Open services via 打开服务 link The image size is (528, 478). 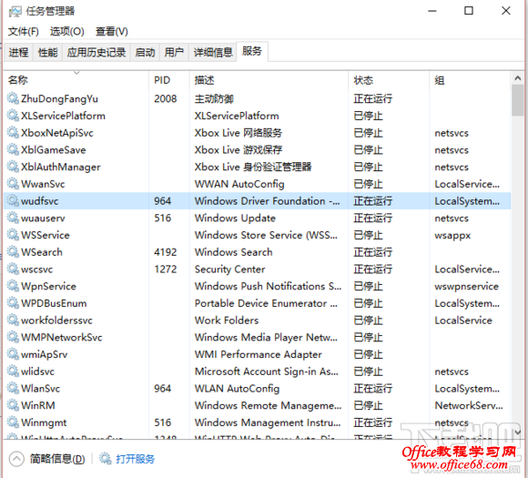pyautogui.click(x=135, y=459)
